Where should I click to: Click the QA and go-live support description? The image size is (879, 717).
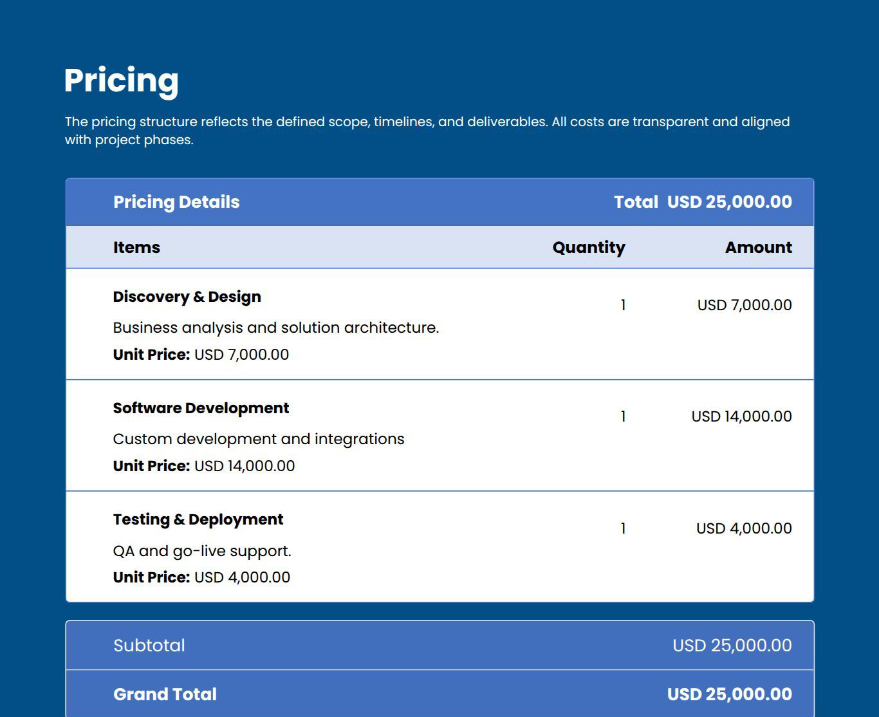pos(202,551)
